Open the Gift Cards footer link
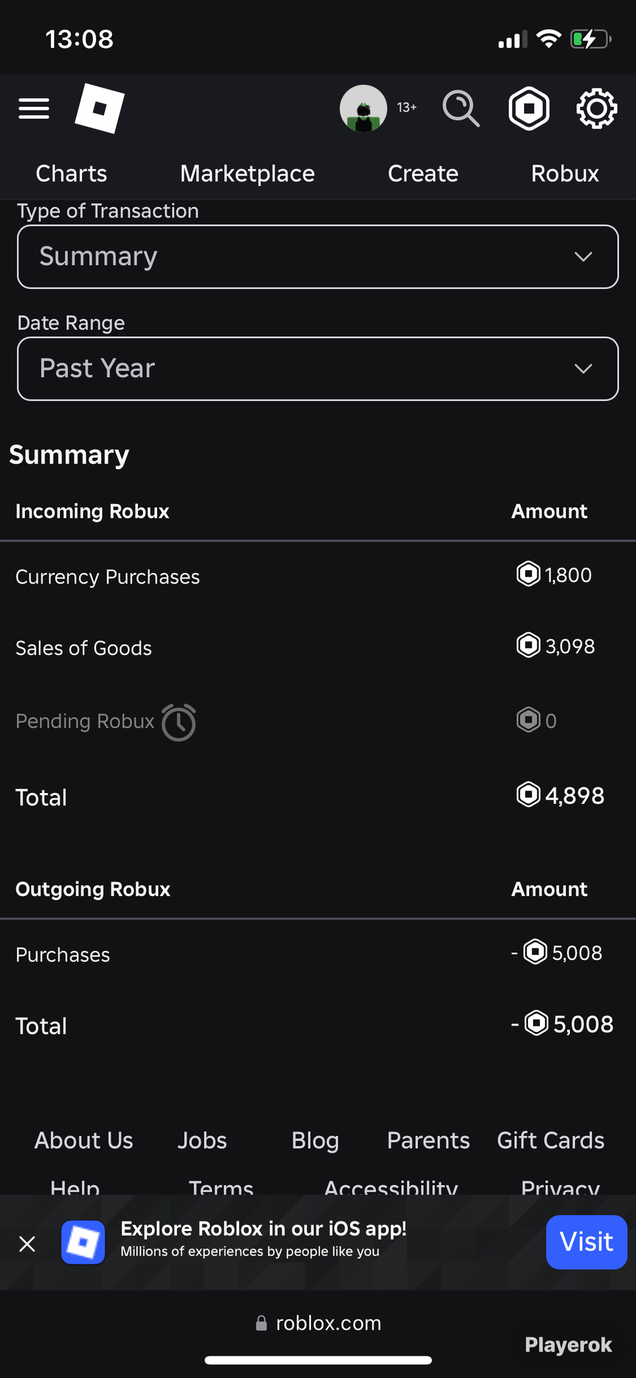 [551, 1141]
